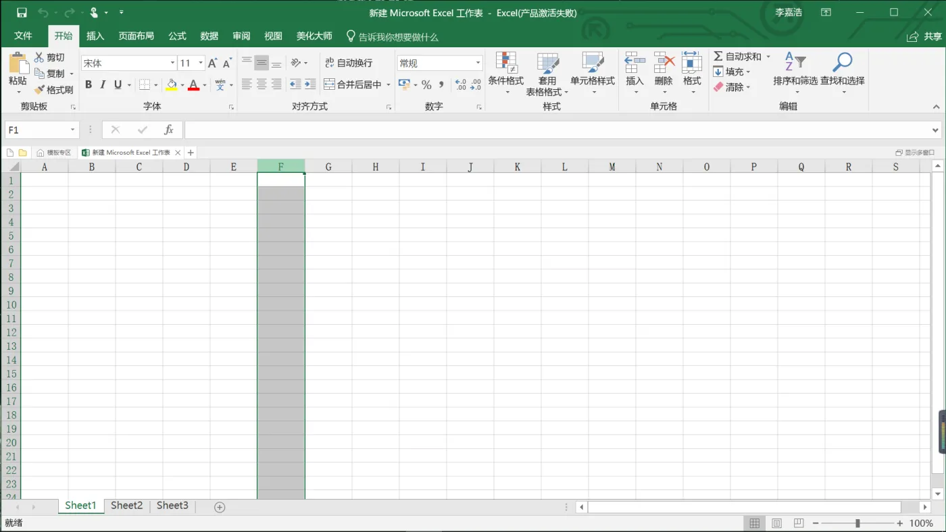Click Tell Me (告诉我你想要做什么) box
Image resolution: width=946 pixels, height=532 pixels.
coord(392,36)
